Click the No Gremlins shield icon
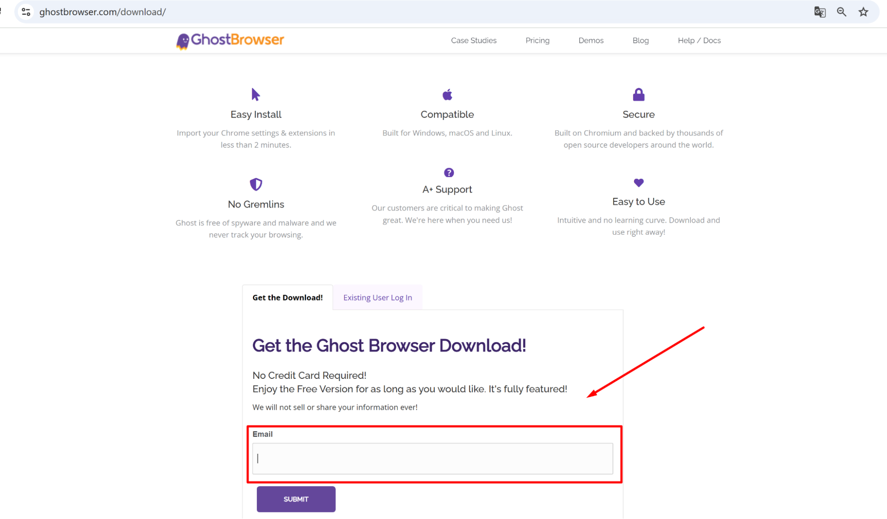The image size is (887, 519). point(256,184)
